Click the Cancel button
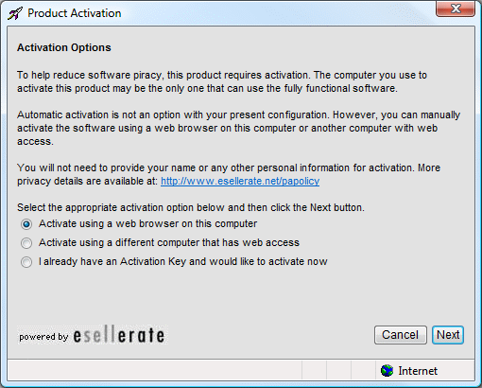 (x=401, y=335)
